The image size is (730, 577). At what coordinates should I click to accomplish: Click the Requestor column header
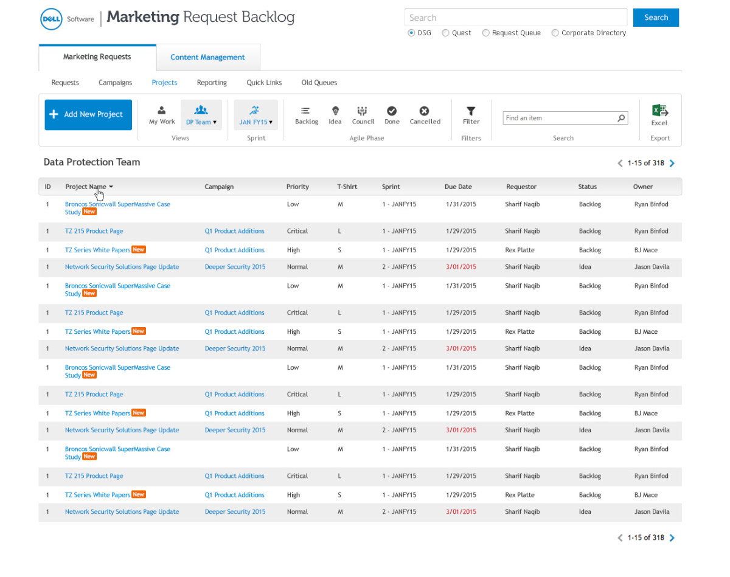521,187
